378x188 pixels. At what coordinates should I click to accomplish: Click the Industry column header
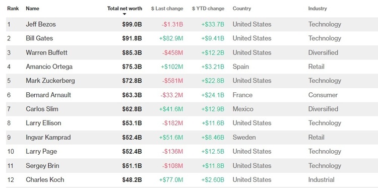tap(318, 9)
